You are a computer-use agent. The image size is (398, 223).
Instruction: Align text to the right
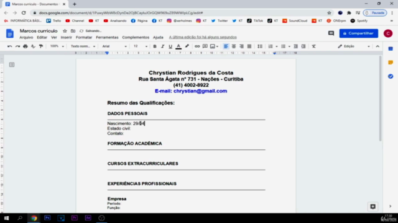click(x=241, y=46)
